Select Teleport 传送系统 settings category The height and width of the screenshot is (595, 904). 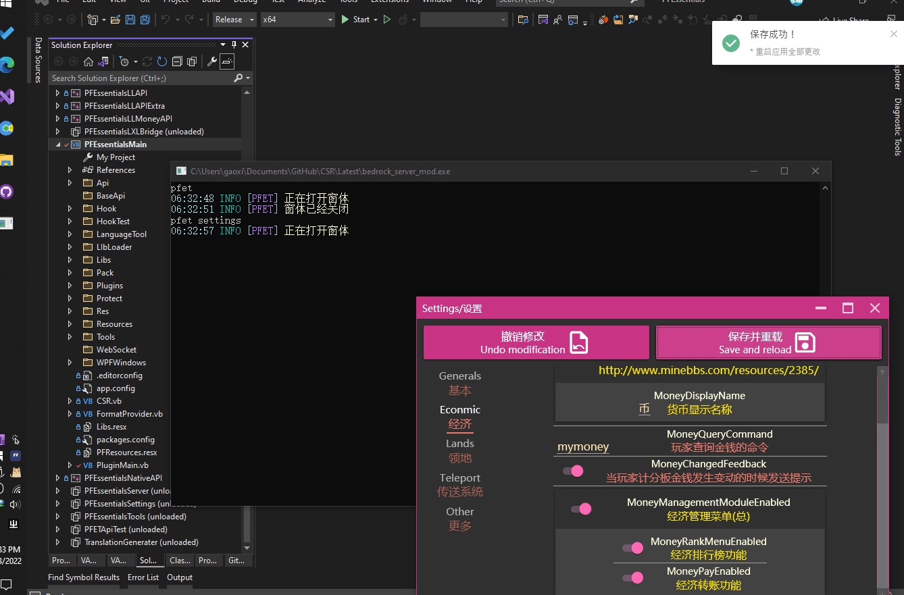pos(460,485)
